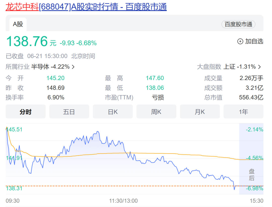Click the 所属行业 field label
The width and height of the screenshot is (272, 207).
pyautogui.click(x=18, y=67)
